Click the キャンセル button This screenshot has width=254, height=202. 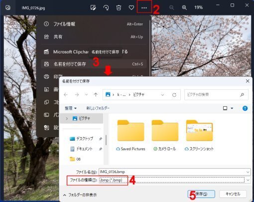[x=233, y=194]
